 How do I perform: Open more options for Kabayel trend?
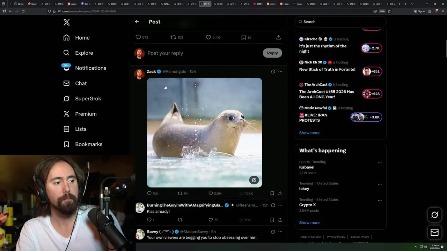(x=380, y=163)
